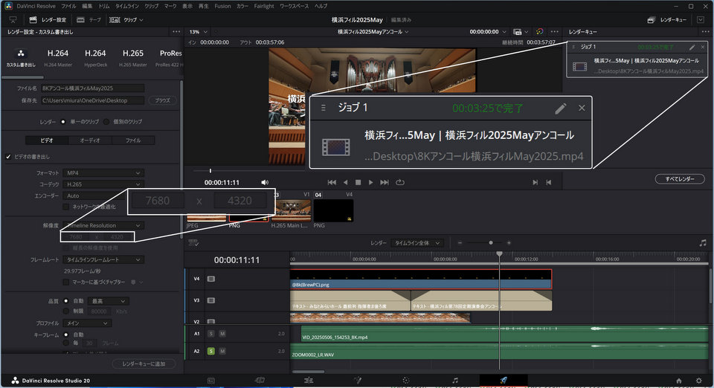Click the home project manager icon
This screenshot has height=388, width=714.
pos(678,380)
